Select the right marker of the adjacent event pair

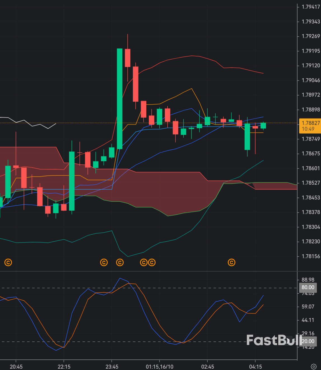(x=152, y=262)
